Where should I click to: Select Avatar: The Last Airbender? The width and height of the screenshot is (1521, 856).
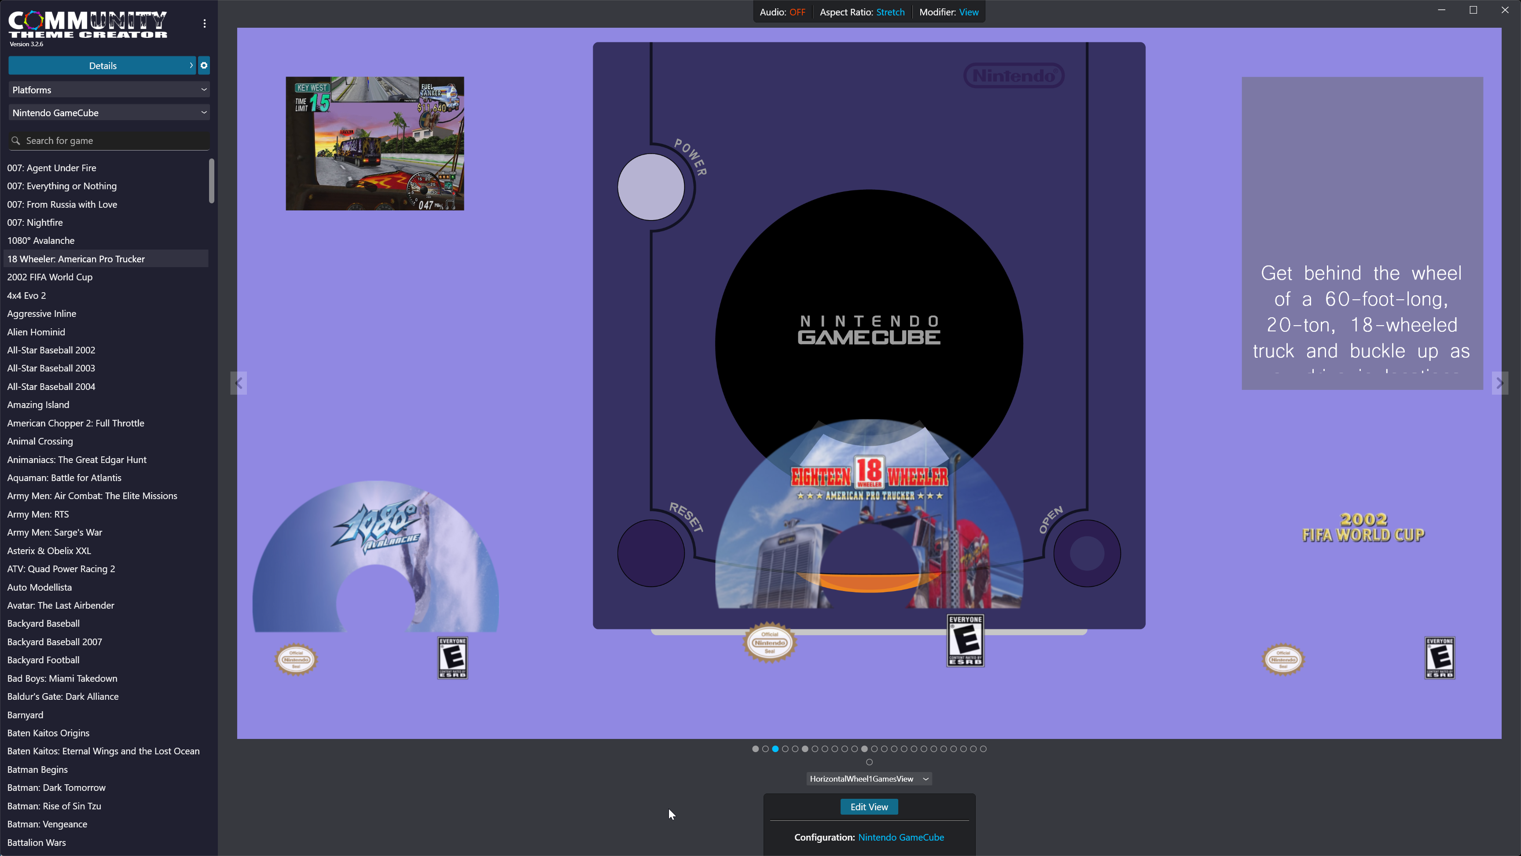[106, 605]
